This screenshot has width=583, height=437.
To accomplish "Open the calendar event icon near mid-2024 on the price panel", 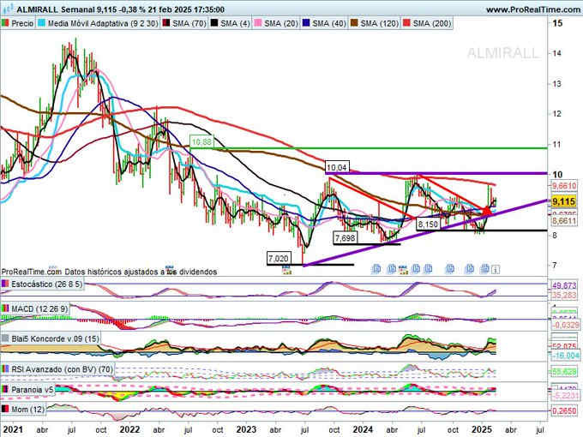I will coord(403,269).
